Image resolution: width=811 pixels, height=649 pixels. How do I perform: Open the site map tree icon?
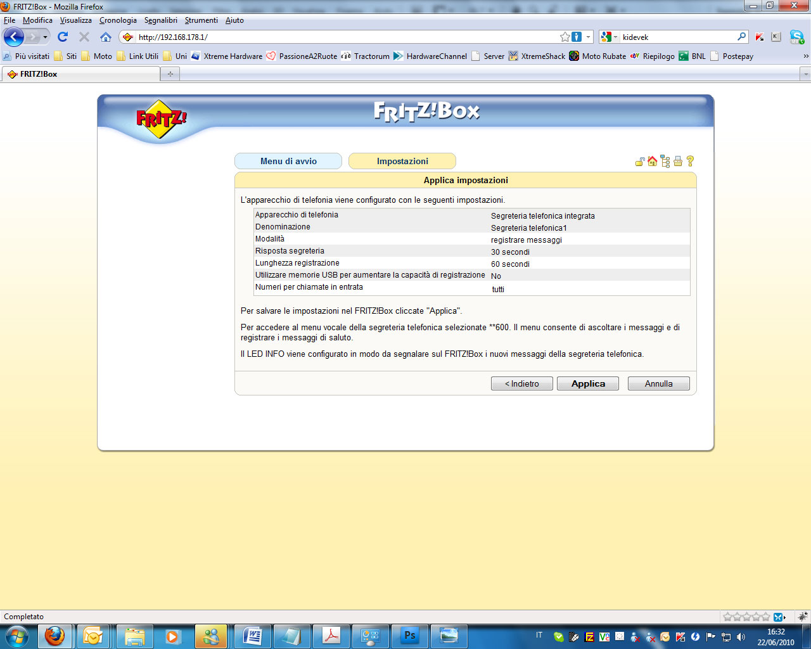[665, 162]
